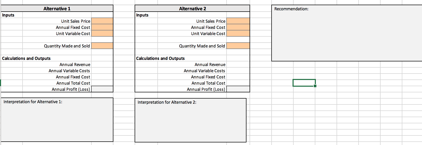Click Calculations and Outputs label in Alternative 1
Image resolution: width=422 pixels, height=145 pixels.
(x=26, y=58)
